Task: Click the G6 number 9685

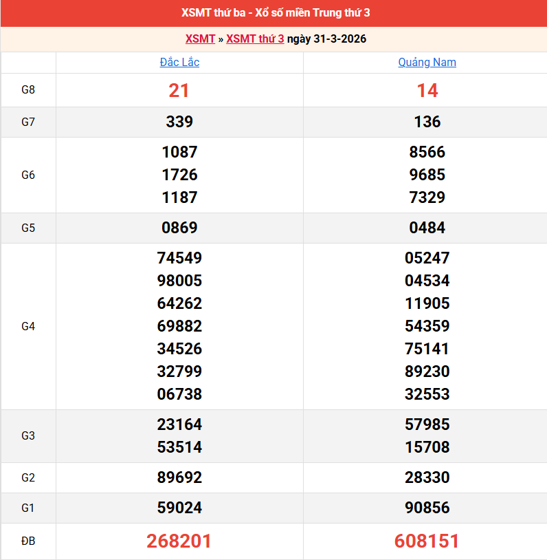Action: 427,175
